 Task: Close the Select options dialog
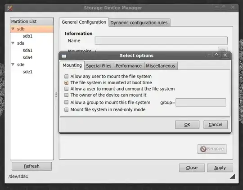pyautogui.click(x=225, y=55)
